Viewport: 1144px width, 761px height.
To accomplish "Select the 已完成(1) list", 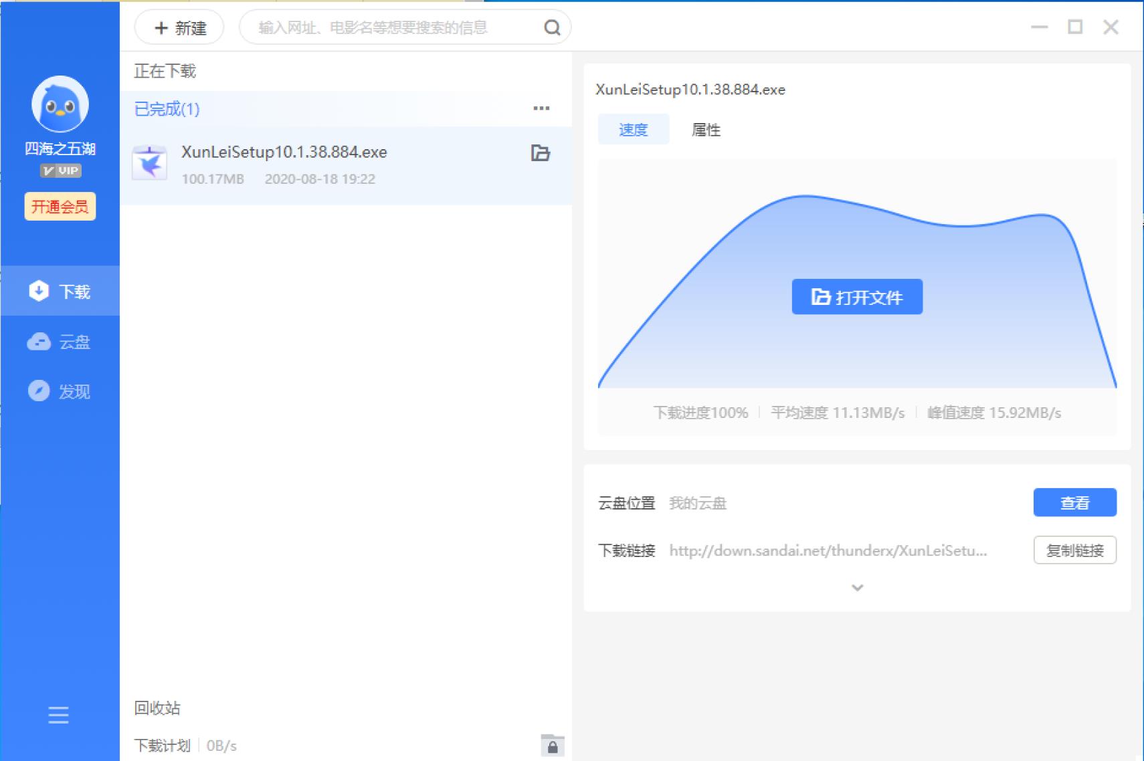I will [x=167, y=109].
